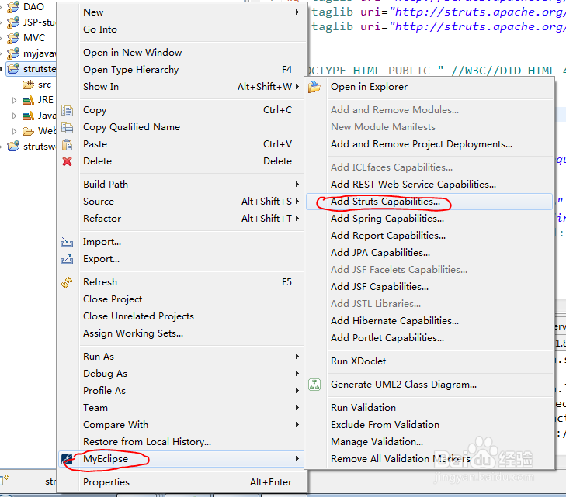Select Refactor submenu entry
This screenshot has width=566, height=497.
tap(182, 219)
